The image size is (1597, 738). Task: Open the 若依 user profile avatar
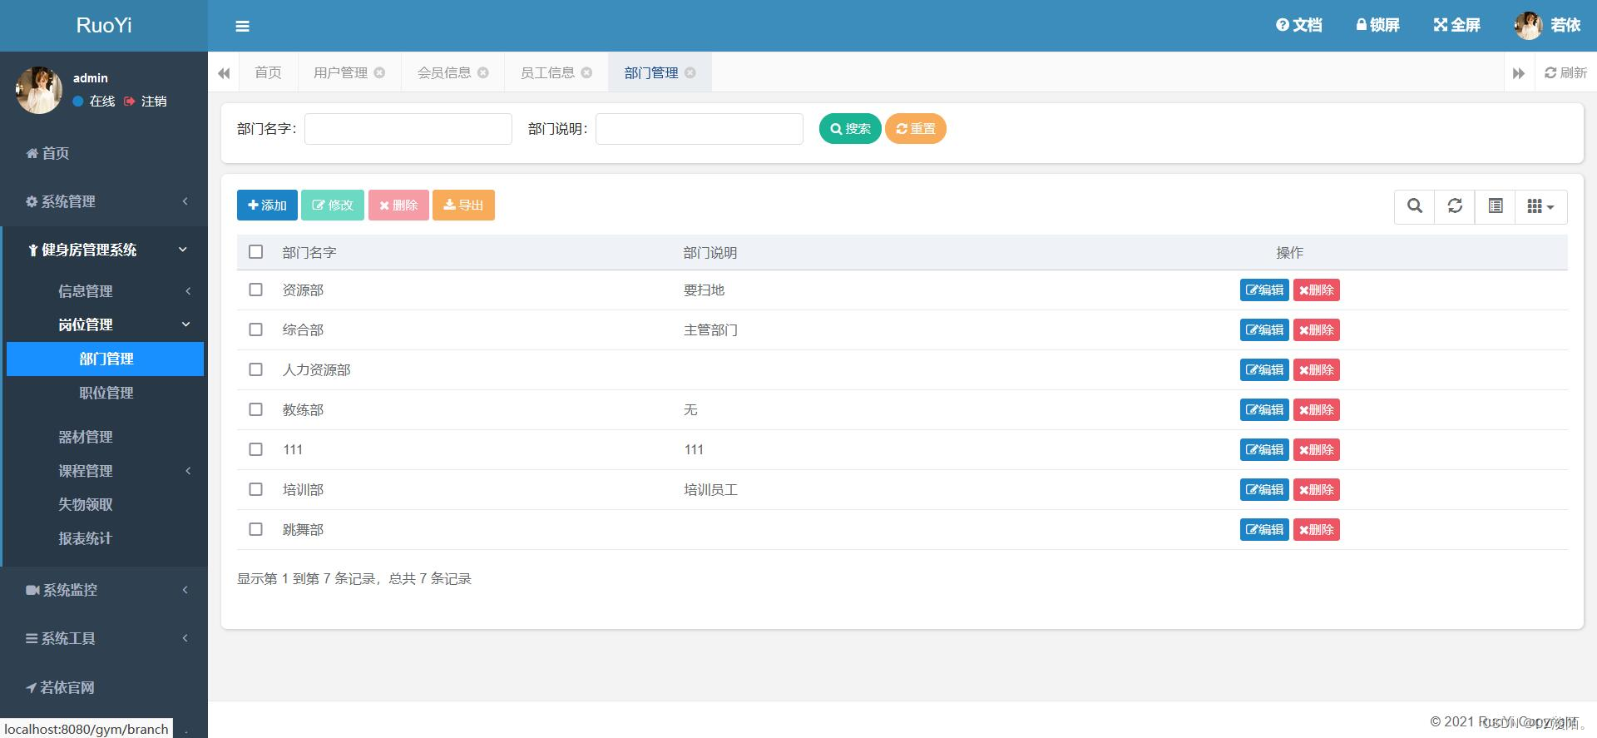pos(1528,26)
